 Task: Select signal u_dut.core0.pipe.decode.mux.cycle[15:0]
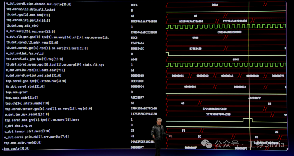point(39,4)
